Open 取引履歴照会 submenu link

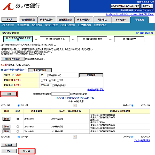8,25
